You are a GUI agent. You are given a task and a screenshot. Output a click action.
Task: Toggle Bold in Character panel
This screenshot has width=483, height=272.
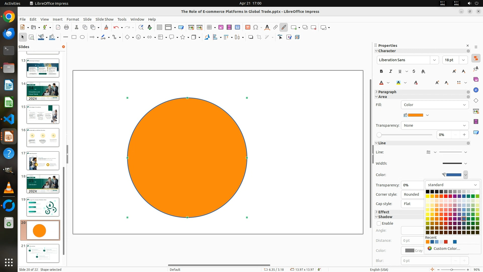pyautogui.click(x=381, y=72)
